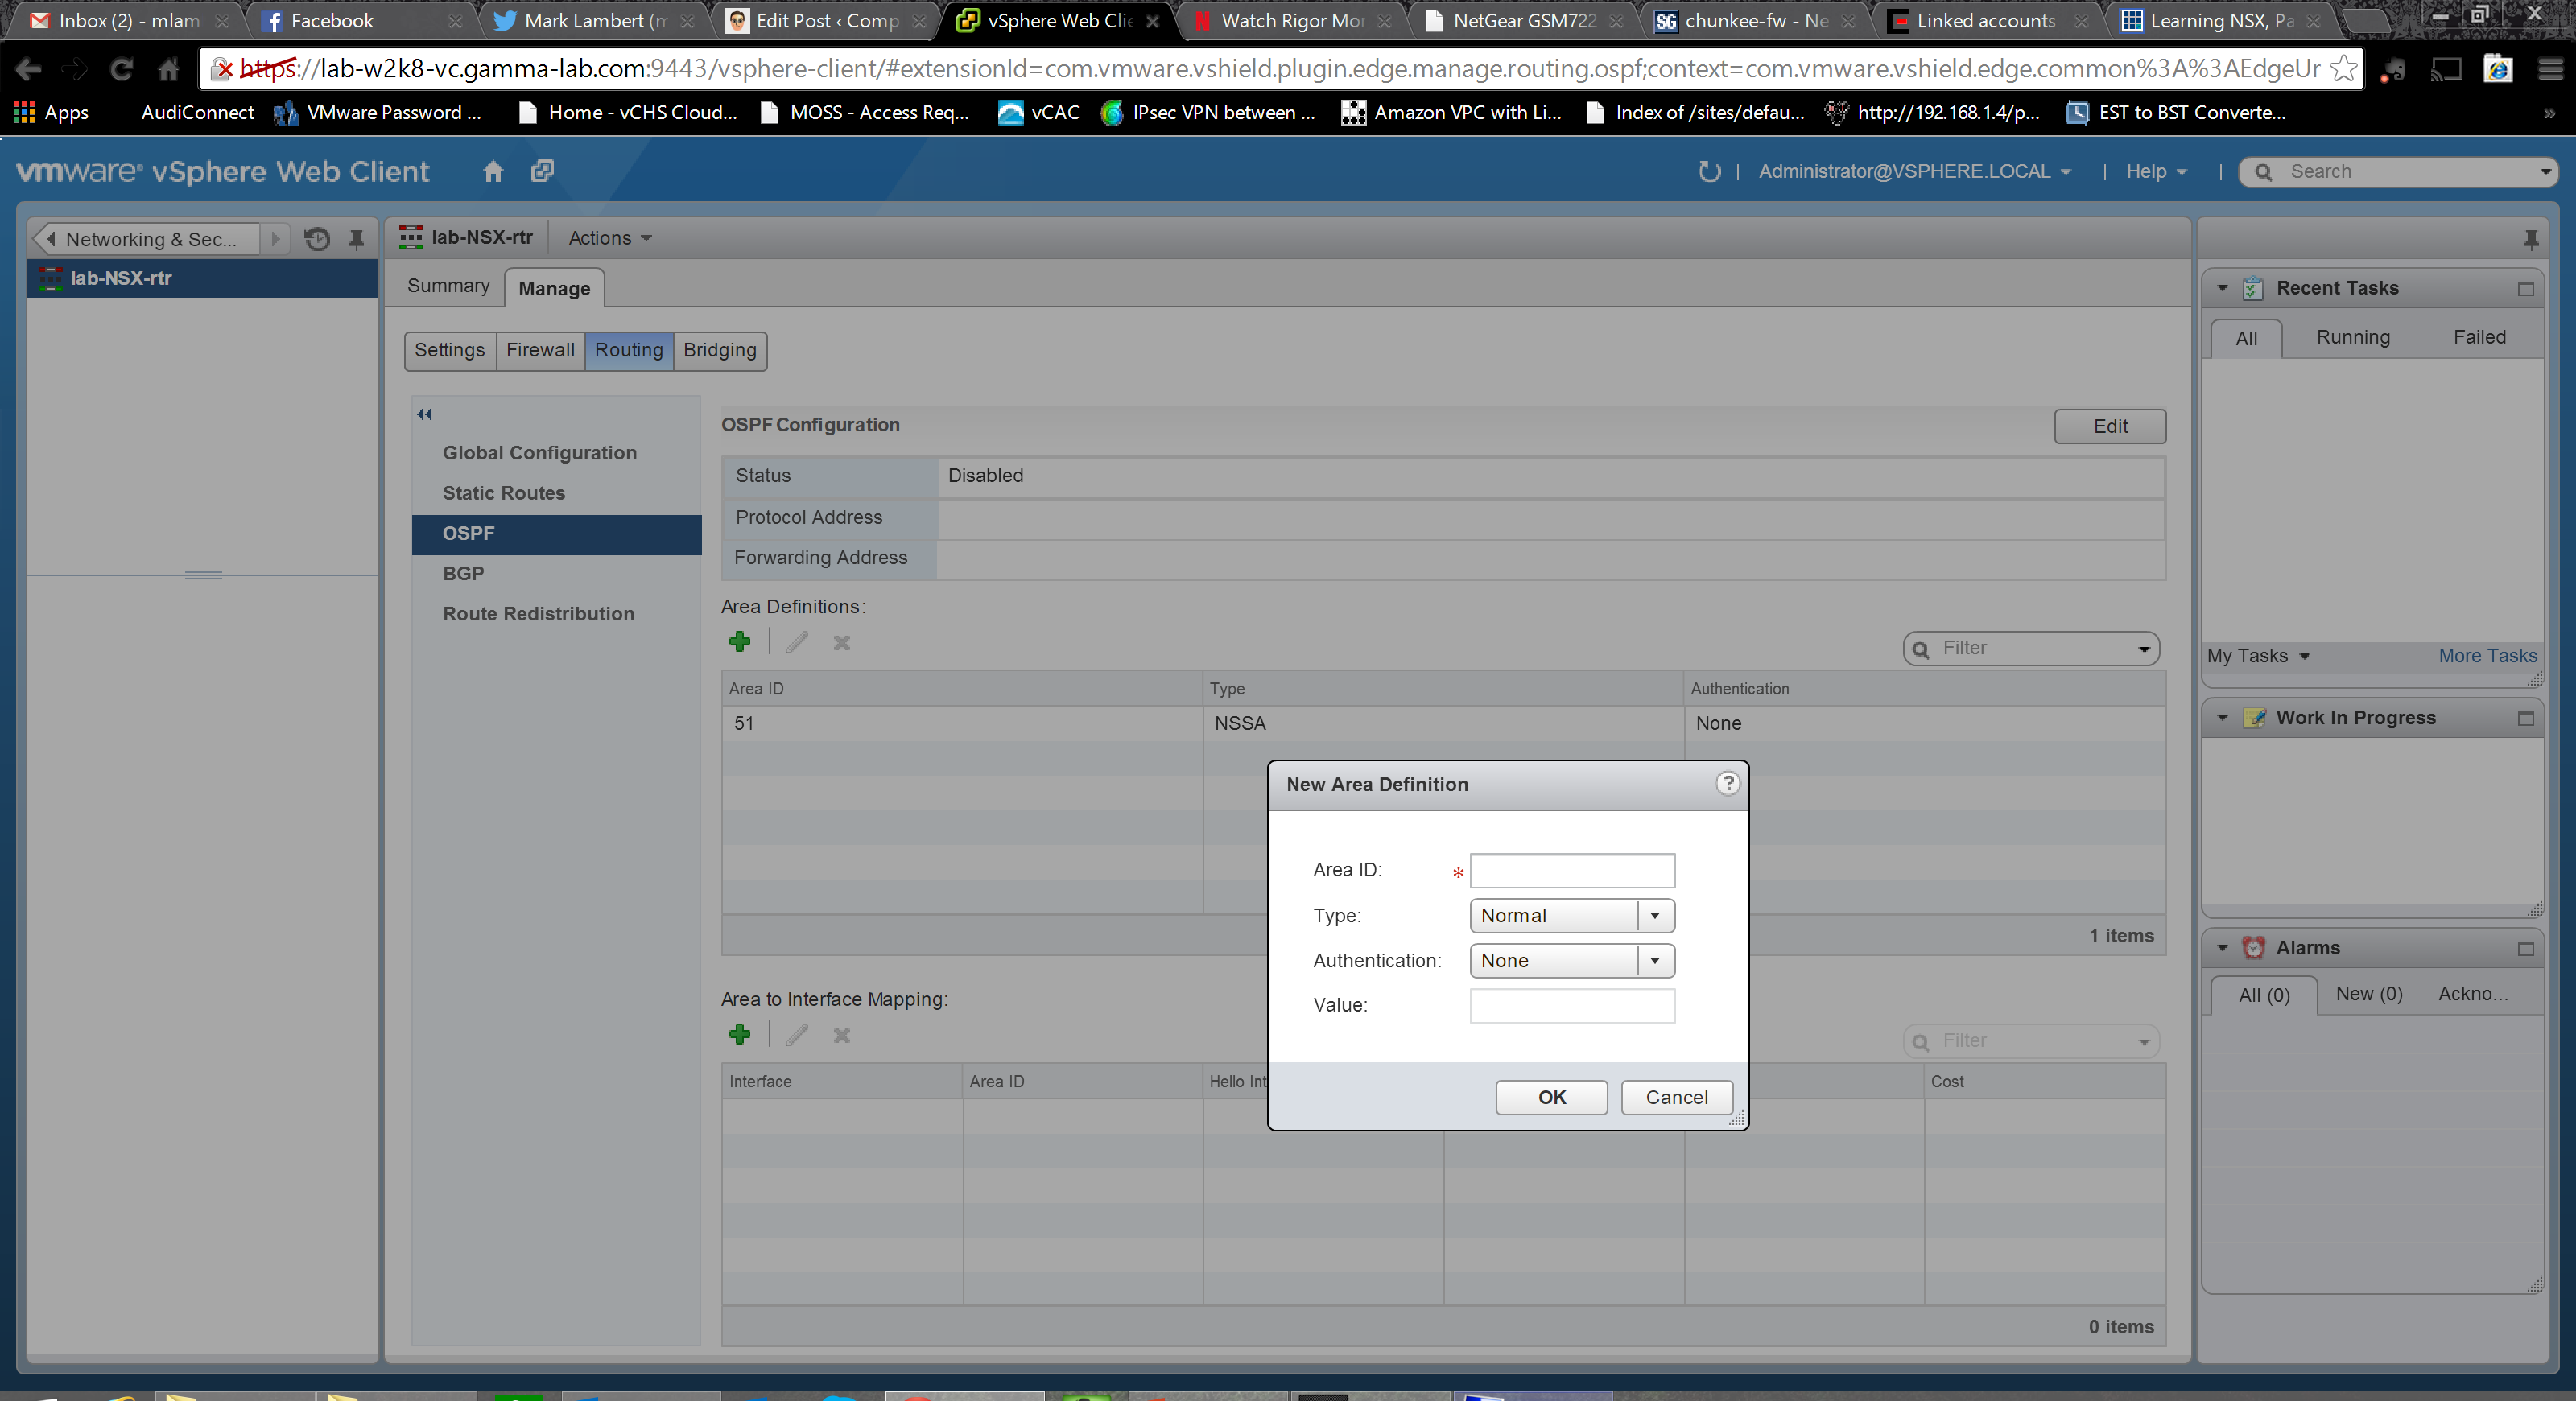Image resolution: width=2576 pixels, height=1401 pixels.
Task: Open the Authentication dropdown showing None
Action: pyautogui.click(x=1655, y=960)
